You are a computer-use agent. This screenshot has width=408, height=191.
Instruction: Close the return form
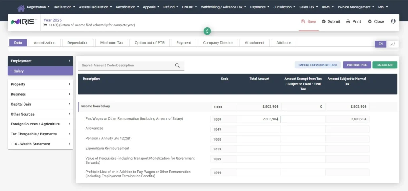376,22
